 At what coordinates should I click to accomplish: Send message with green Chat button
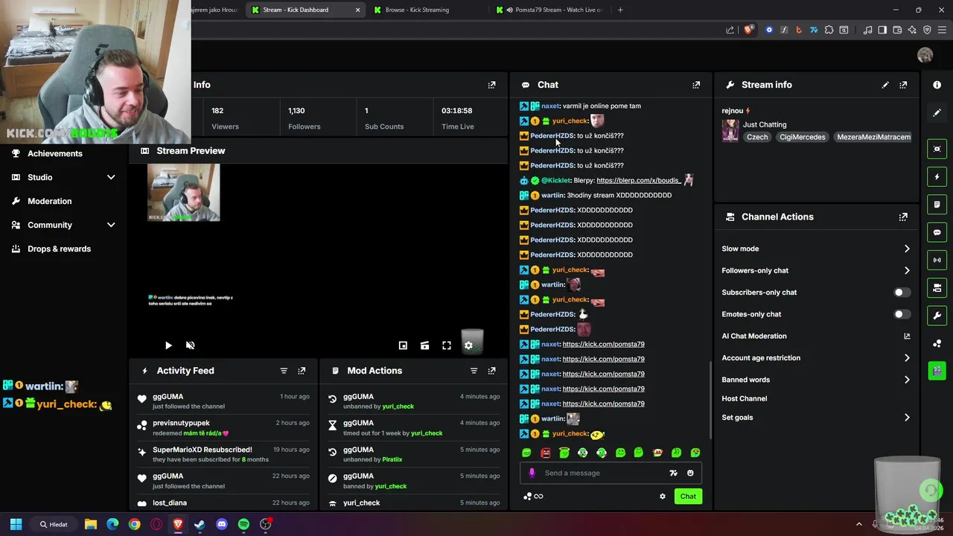[688, 497]
